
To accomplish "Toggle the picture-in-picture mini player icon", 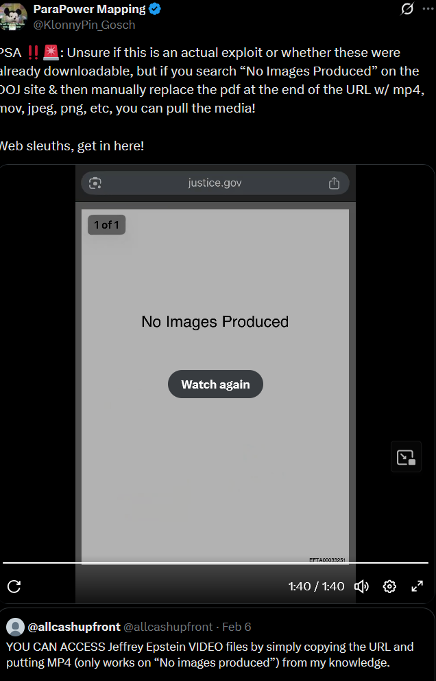I will pos(406,457).
